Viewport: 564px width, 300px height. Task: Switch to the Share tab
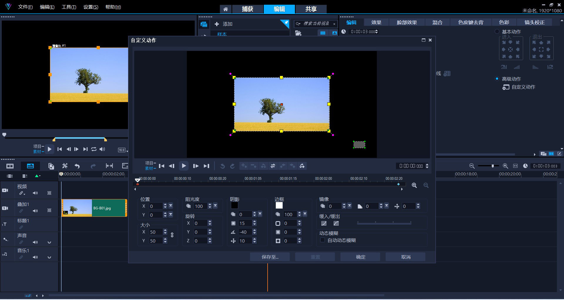[311, 9]
